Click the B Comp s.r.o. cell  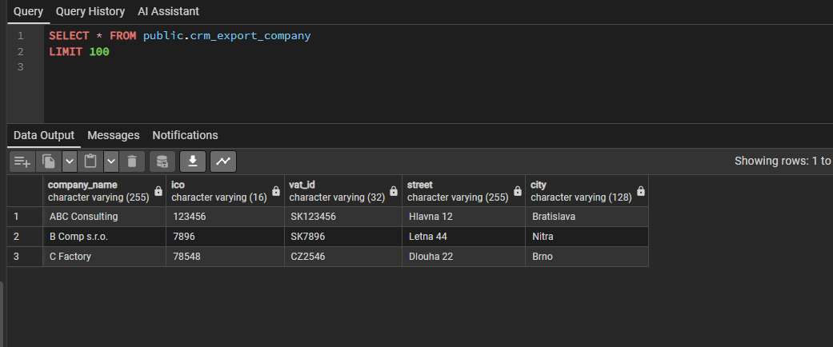(x=104, y=237)
